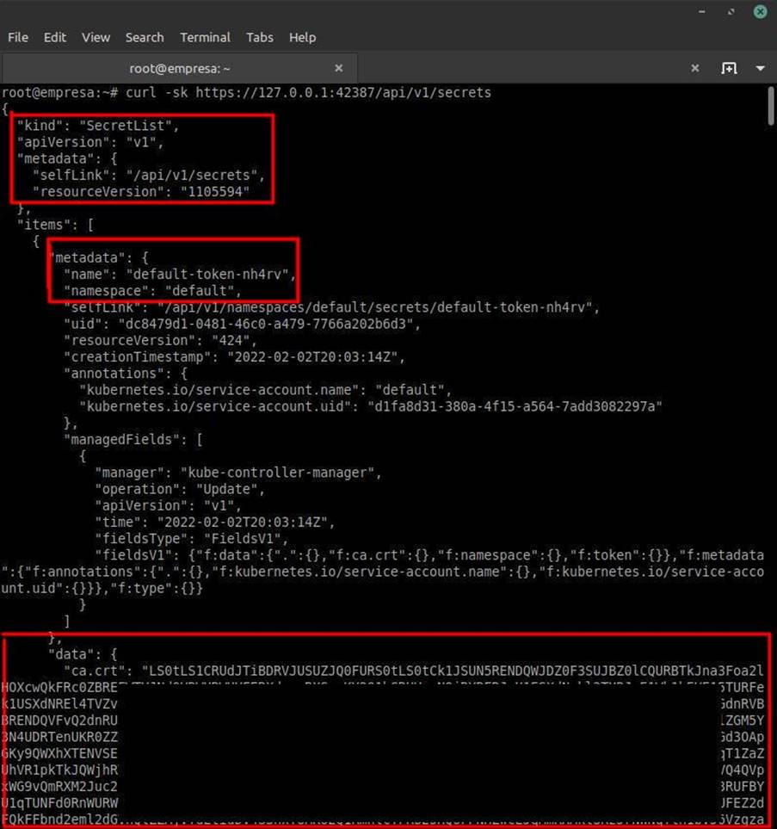Open a new terminal tab
The width and height of the screenshot is (777, 829).
729,68
